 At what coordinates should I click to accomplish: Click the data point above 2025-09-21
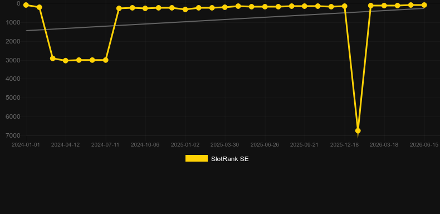[305, 6]
